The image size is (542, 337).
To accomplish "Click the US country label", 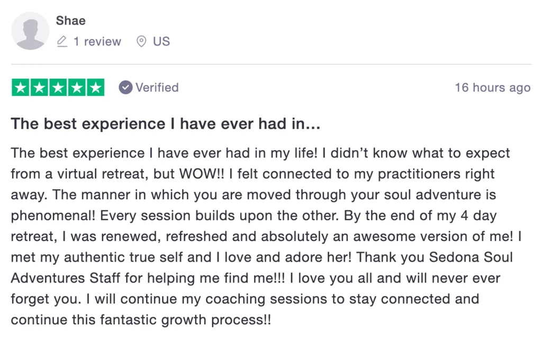I will (x=161, y=41).
